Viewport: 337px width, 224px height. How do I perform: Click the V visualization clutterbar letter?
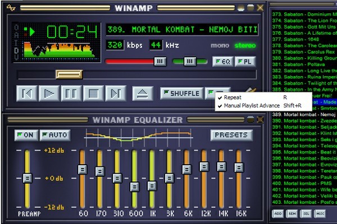click(x=17, y=57)
